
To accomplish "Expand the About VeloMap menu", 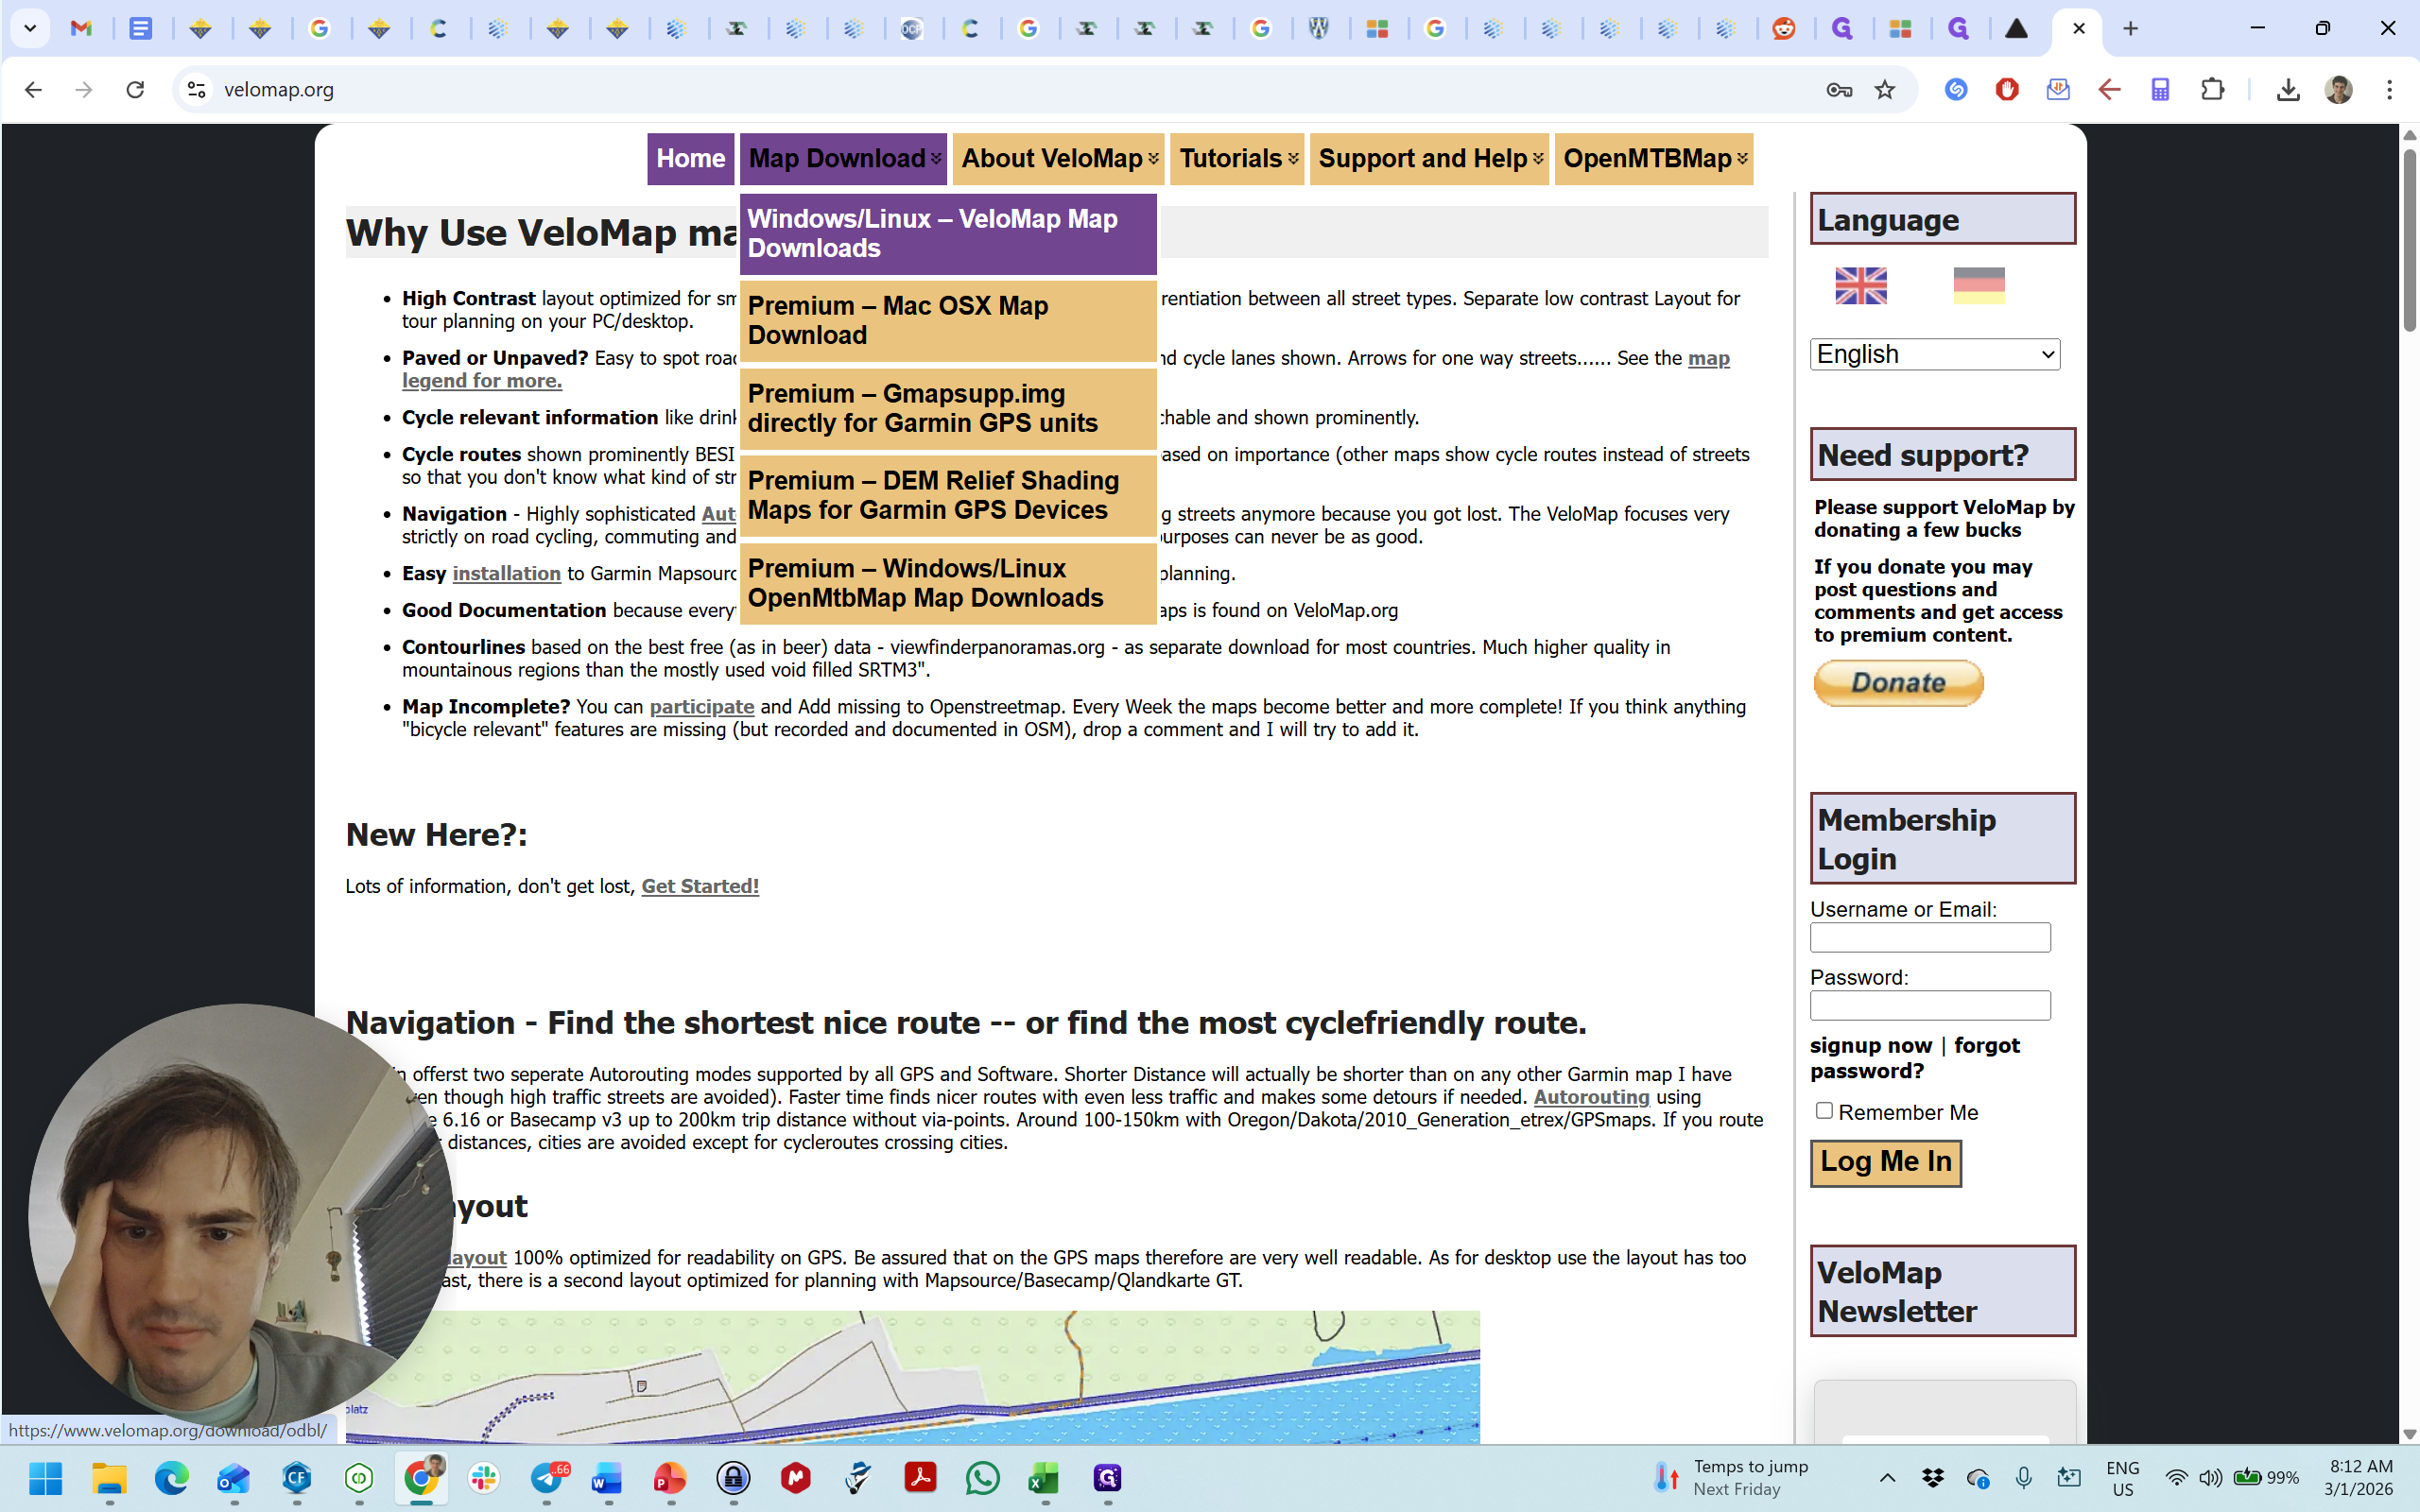I will 1058,159.
